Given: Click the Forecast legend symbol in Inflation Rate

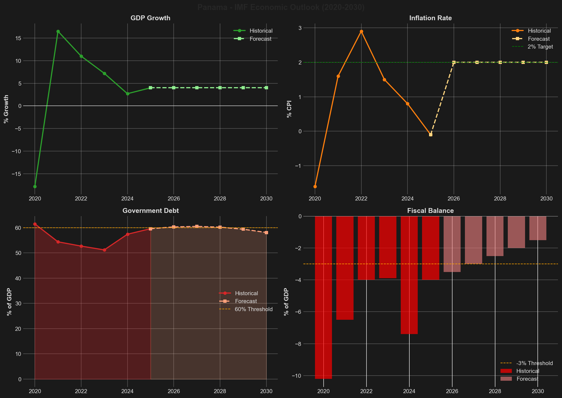Looking at the screenshot, I should tap(518, 39).
